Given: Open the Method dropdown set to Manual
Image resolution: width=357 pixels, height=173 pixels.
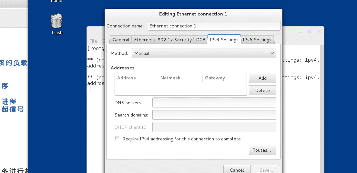Looking at the screenshot, I should (204, 53).
